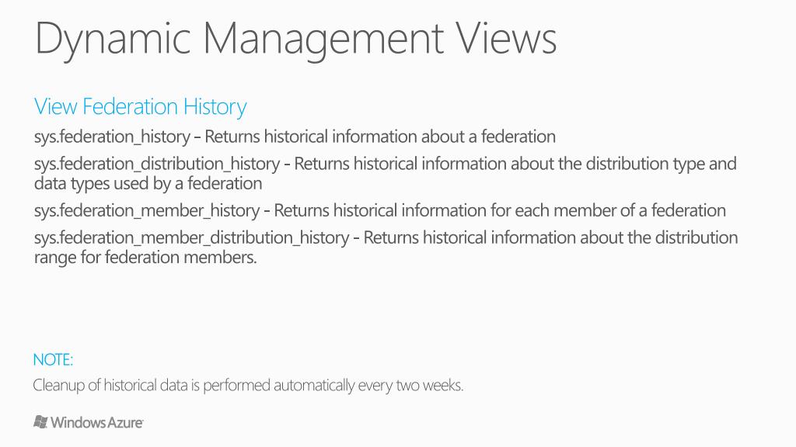
Task: Click 'distribution type and' in the second bullet
Action: click(x=671, y=165)
